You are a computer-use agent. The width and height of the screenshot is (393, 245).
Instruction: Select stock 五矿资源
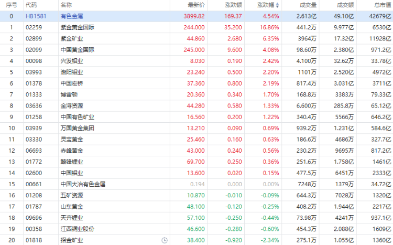pyautogui.click(x=72, y=195)
